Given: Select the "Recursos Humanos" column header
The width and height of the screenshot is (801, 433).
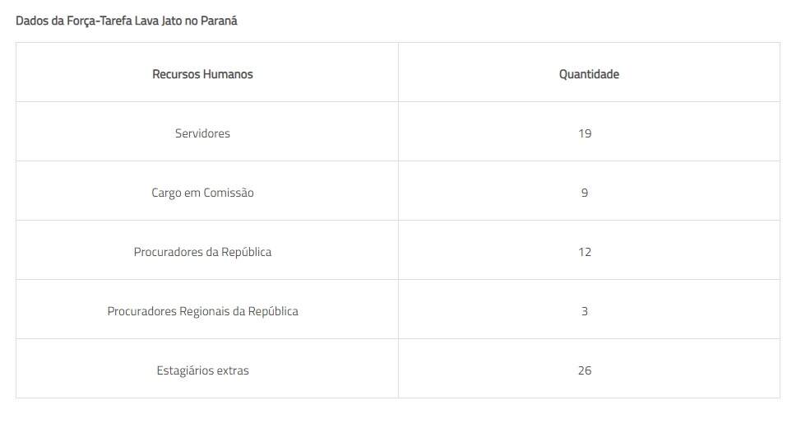Looking at the screenshot, I should 202,74.
